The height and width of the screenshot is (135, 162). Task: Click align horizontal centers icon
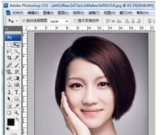(x=133, y=21)
